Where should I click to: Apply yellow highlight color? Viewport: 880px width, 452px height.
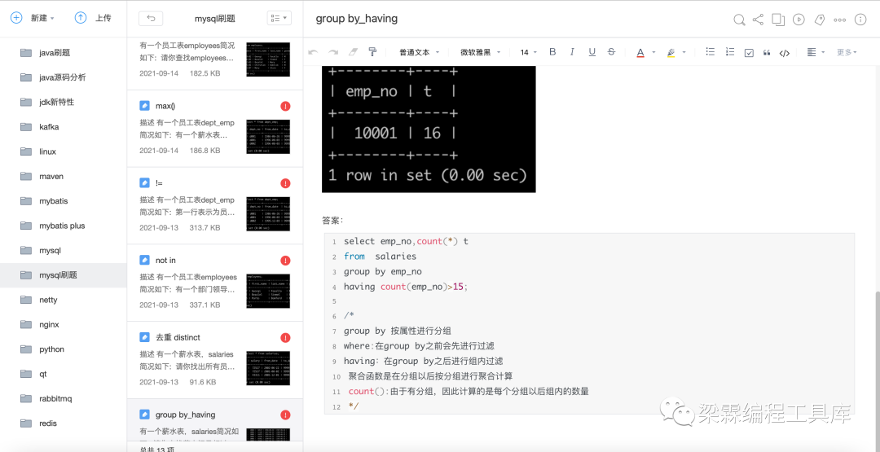(x=671, y=53)
